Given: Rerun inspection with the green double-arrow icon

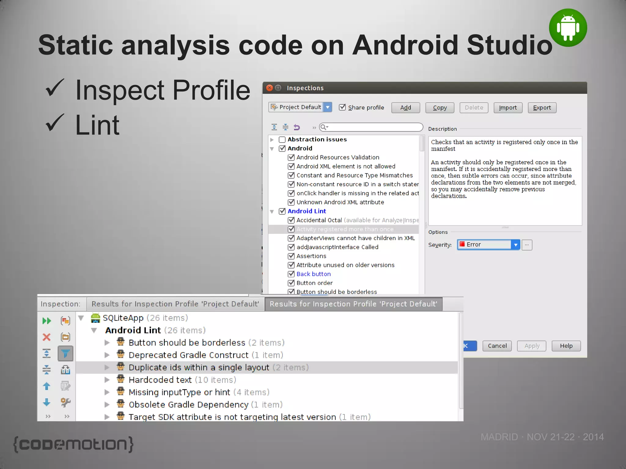Looking at the screenshot, I should click(46, 321).
